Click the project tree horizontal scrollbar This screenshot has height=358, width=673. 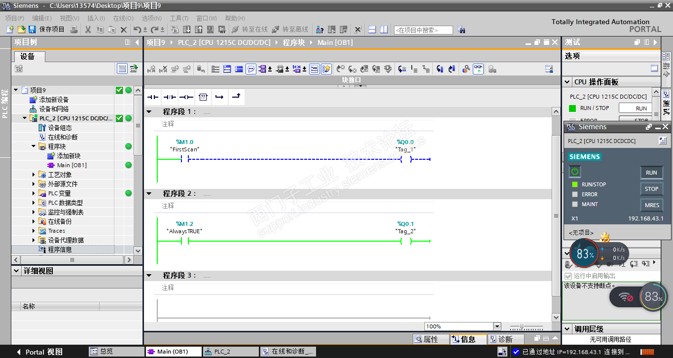(72, 260)
